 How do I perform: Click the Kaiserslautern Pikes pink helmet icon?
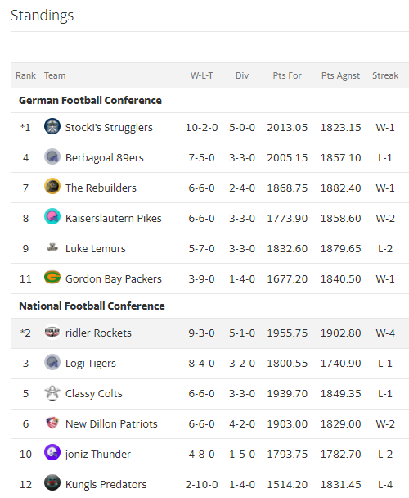(52, 216)
